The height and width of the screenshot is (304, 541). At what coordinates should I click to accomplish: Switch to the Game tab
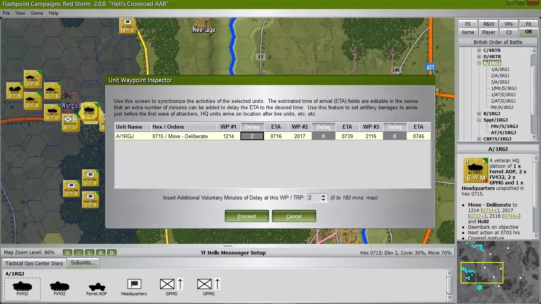click(468, 32)
